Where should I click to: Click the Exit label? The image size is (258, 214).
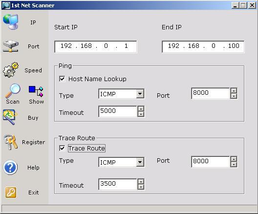coord(34,193)
